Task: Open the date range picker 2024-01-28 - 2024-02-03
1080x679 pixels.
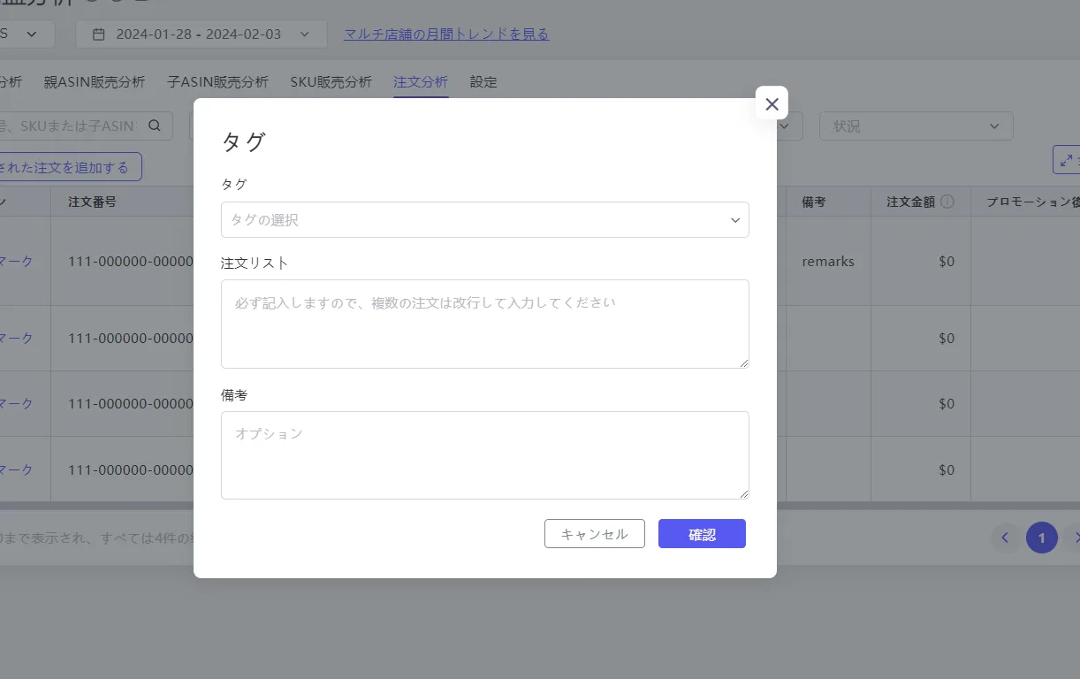Action: point(201,34)
